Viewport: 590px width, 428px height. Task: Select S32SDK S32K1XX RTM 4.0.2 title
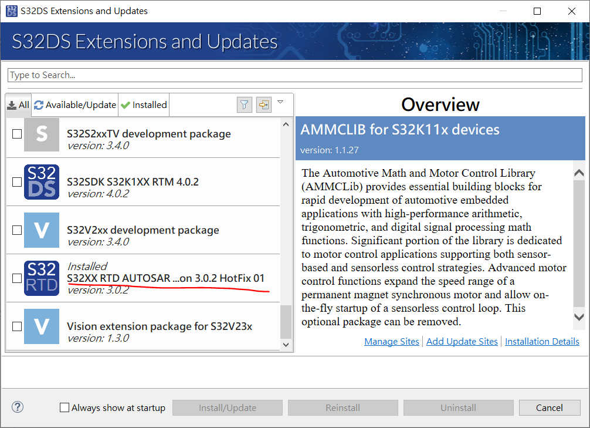point(133,182)
